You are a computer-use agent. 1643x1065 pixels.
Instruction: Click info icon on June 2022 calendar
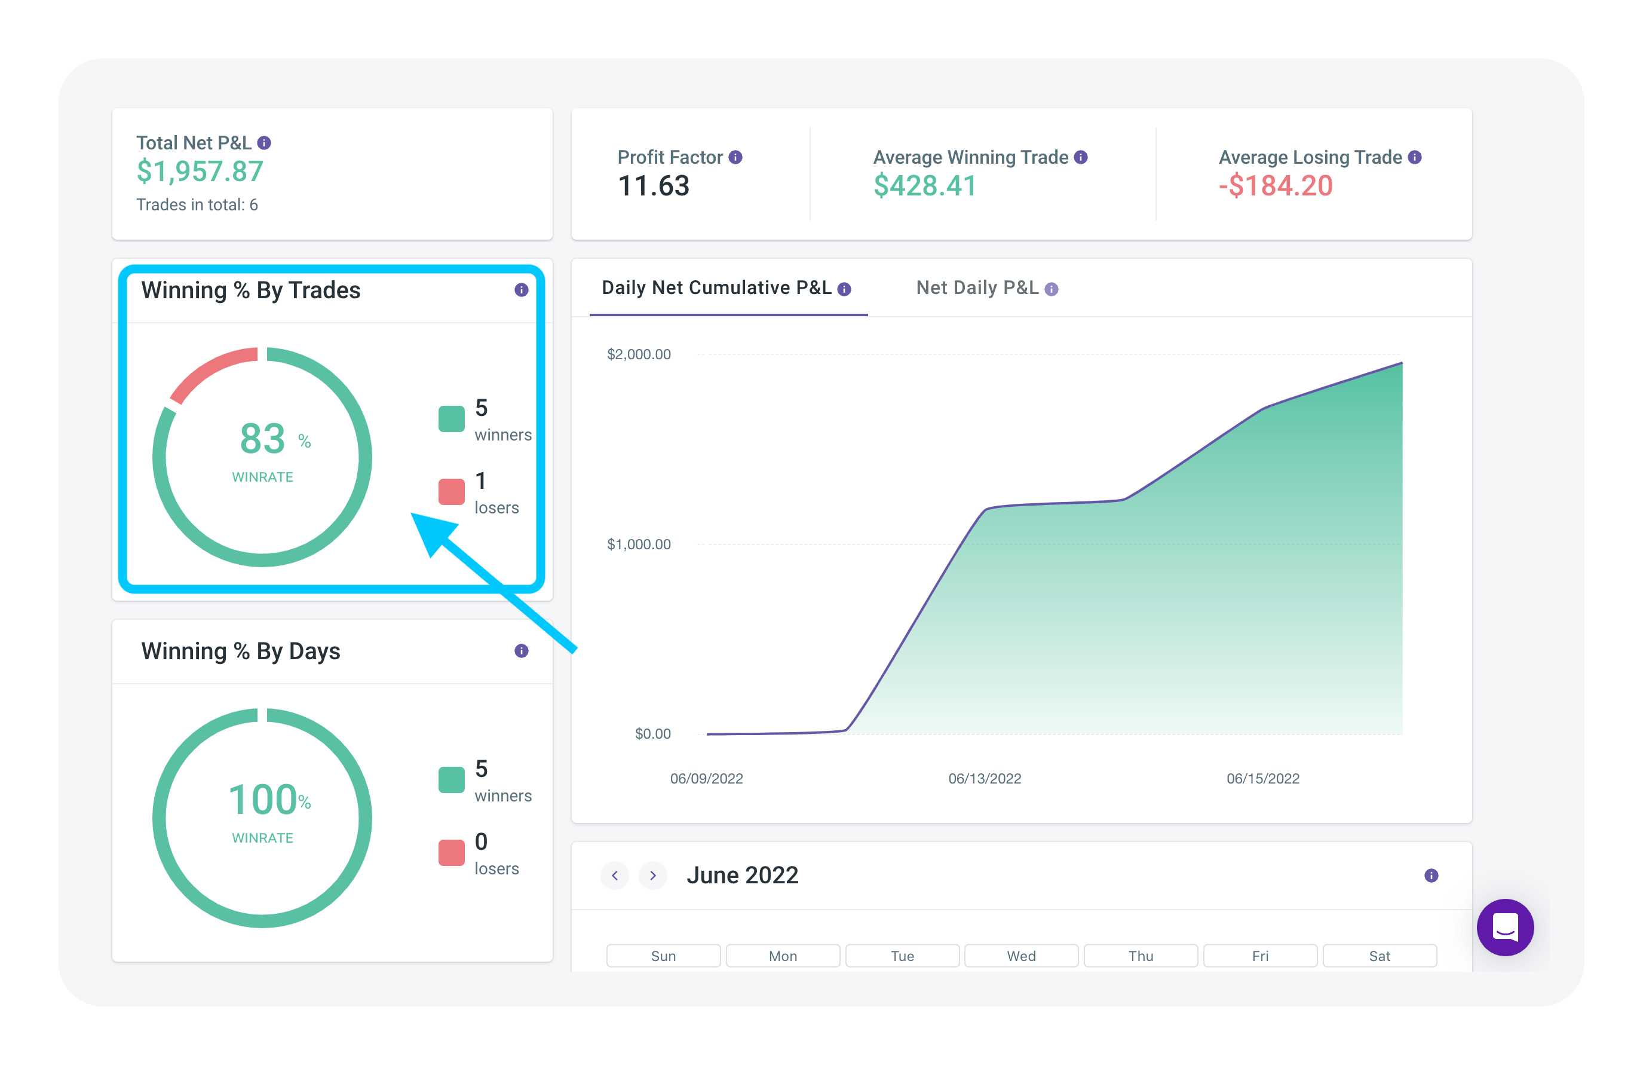[x=1431, y=876]
